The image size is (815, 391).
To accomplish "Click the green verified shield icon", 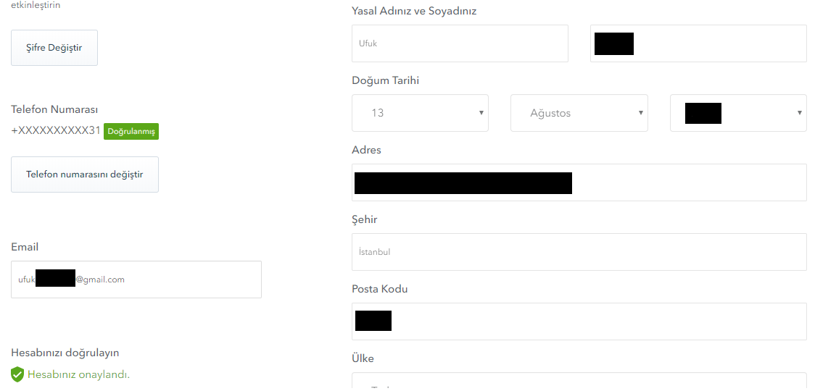I will click(17, 374).
